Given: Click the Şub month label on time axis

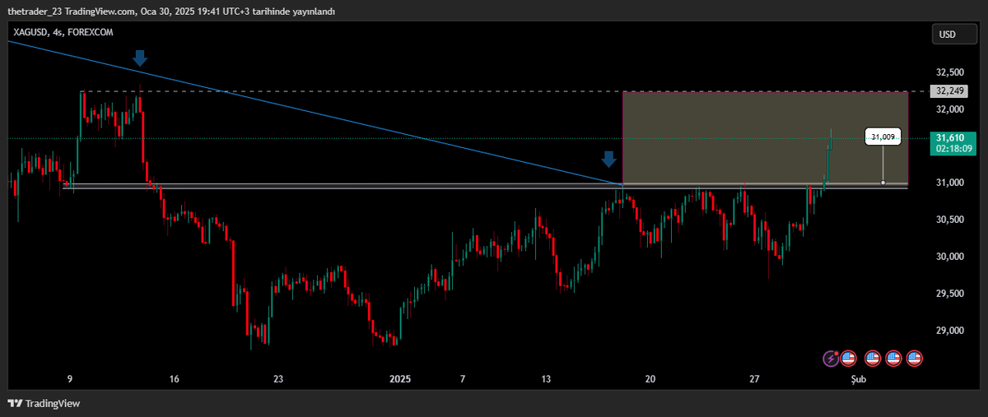Looking at the screenshot, I should [x=858, y=379].
